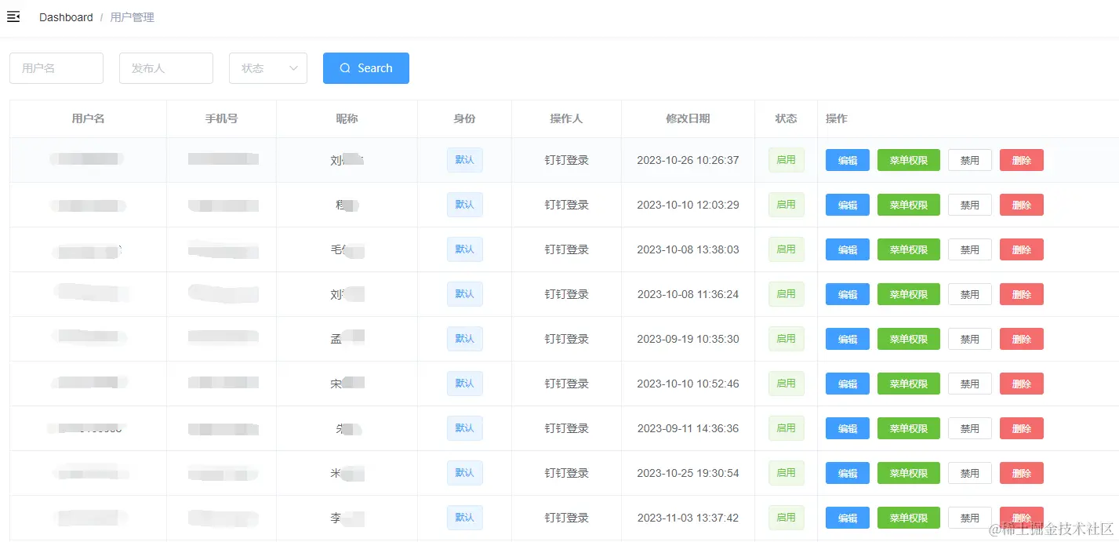Open 菜单权限 for the 2023-10-26 10:26:37 row
Screen dimensions: 1119x542
click(x=909, y=160)
